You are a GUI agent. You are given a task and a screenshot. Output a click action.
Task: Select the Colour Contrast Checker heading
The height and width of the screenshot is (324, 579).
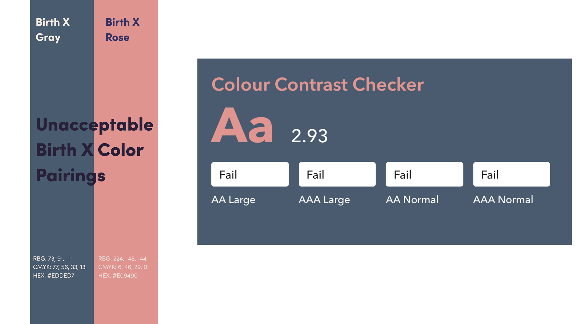(318, 84)
